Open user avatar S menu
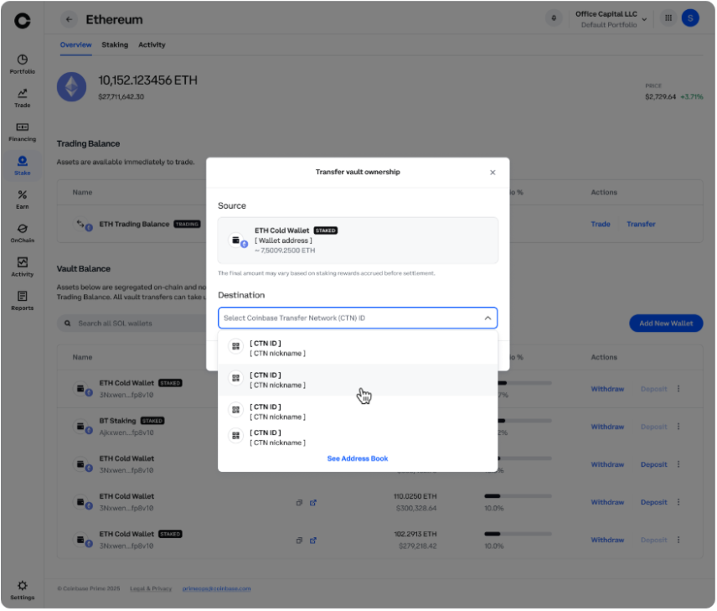Image resolution: width=717 pixels, height=611 pixels. coord(690,18)
